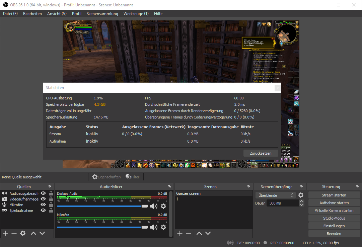Click the OBS logo in the title bar
This screenshot has width=362, height=247.
pos(6,5)
